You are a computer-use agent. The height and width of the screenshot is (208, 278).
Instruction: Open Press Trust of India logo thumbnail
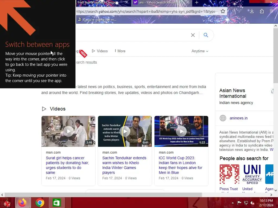coord(229,174)
